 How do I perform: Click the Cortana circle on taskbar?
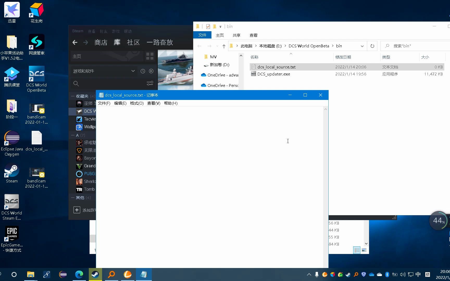click(x=14, y=274)
